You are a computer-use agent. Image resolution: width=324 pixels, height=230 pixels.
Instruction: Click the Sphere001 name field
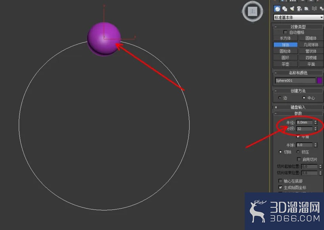pyautogui.click(x=295, y=80)
